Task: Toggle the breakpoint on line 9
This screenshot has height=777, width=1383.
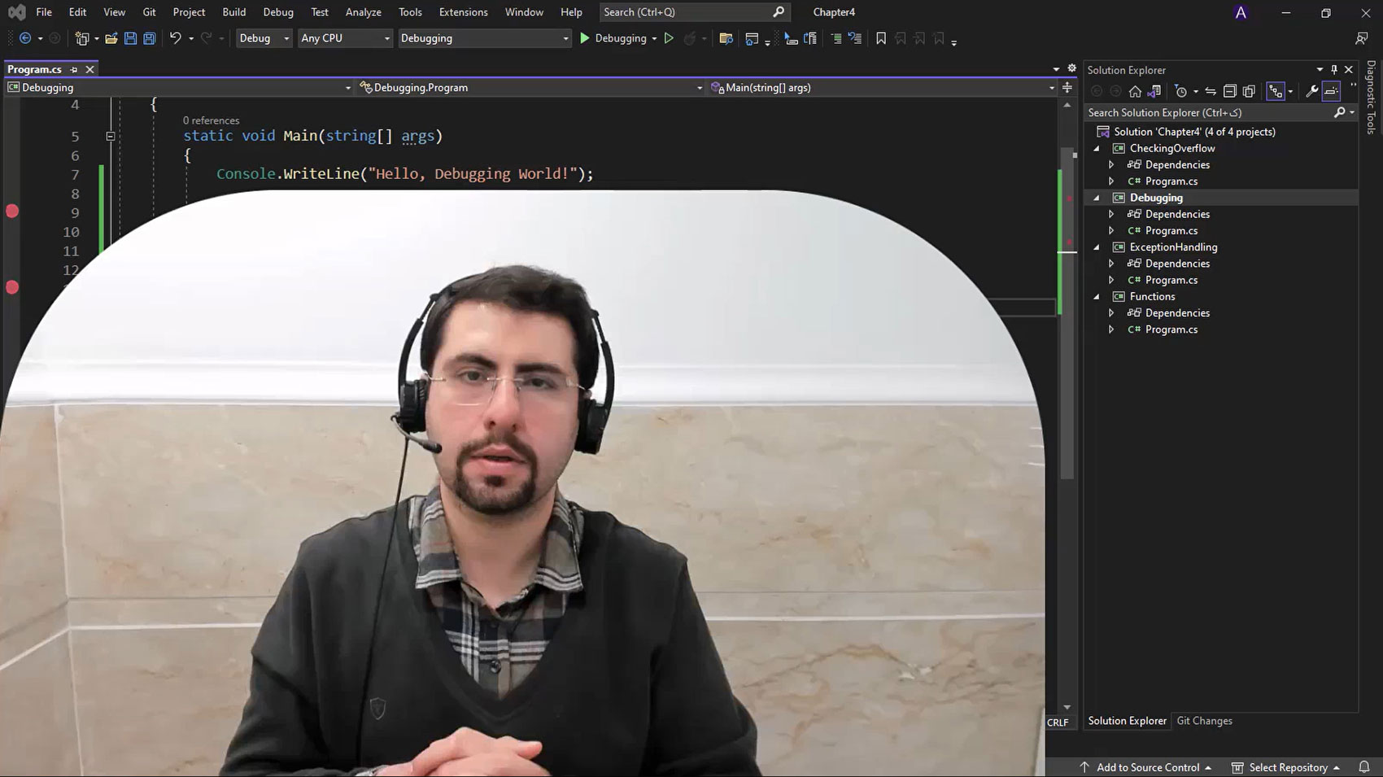Action: point(12,212)
